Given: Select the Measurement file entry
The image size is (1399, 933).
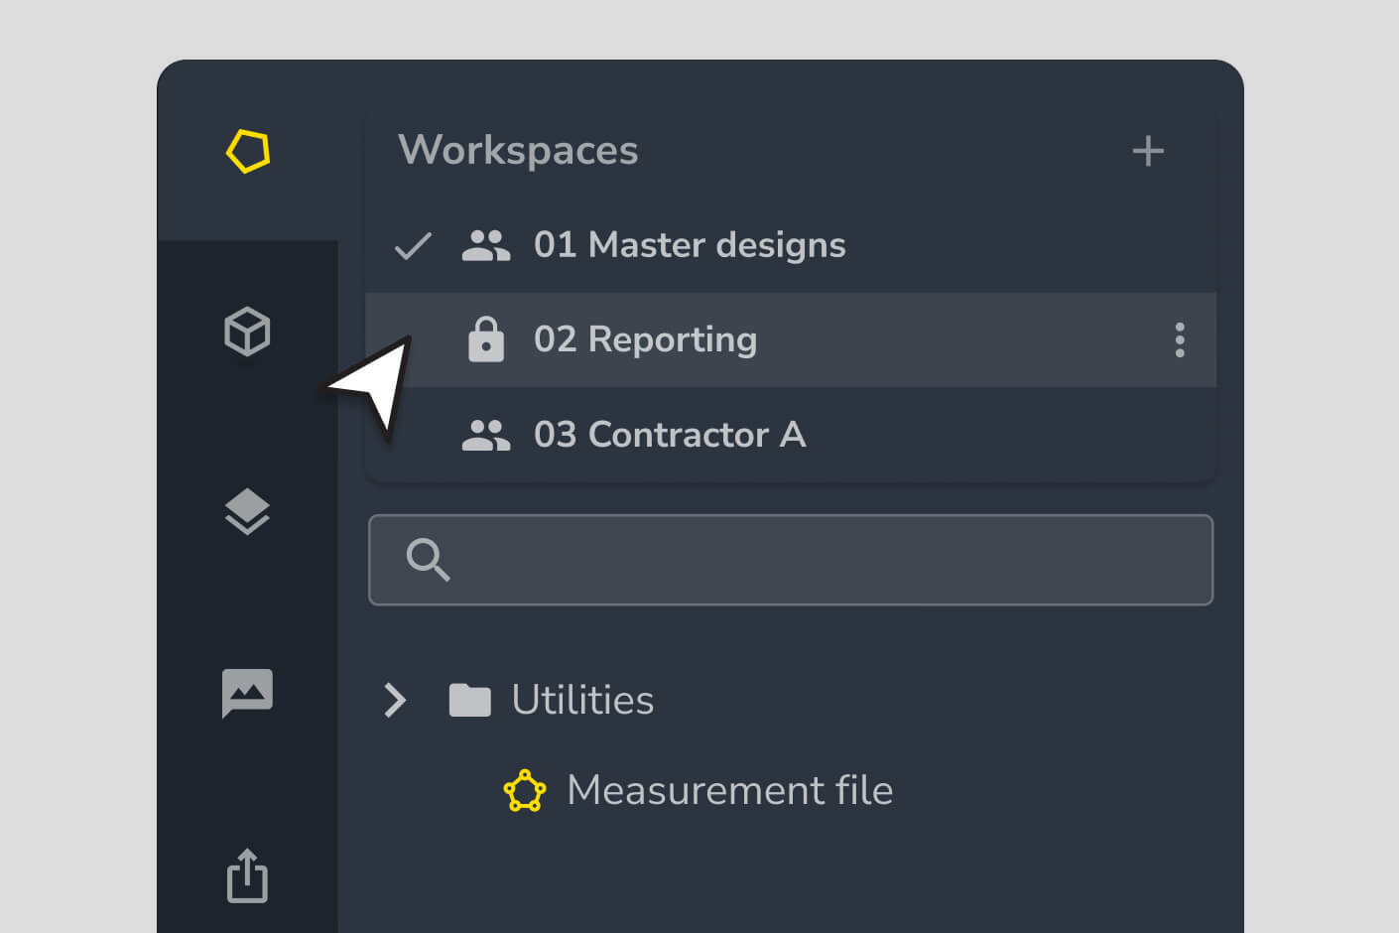Looking at the screenshot, I should [729, 790].
